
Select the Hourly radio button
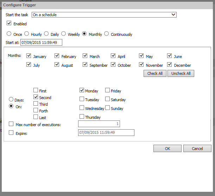[x=26, y=33]
